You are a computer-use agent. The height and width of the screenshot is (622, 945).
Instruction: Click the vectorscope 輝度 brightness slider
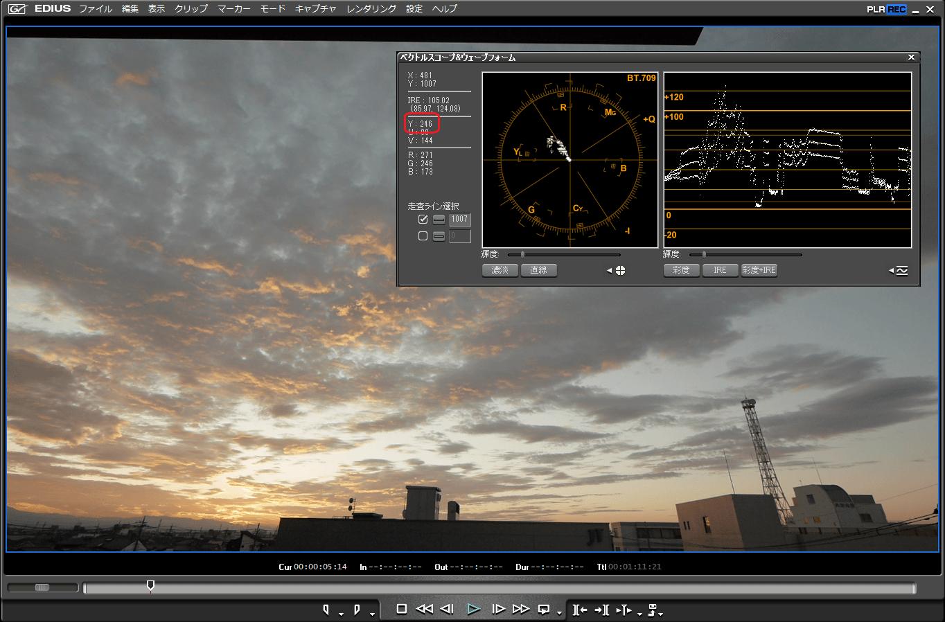(522, 255)
